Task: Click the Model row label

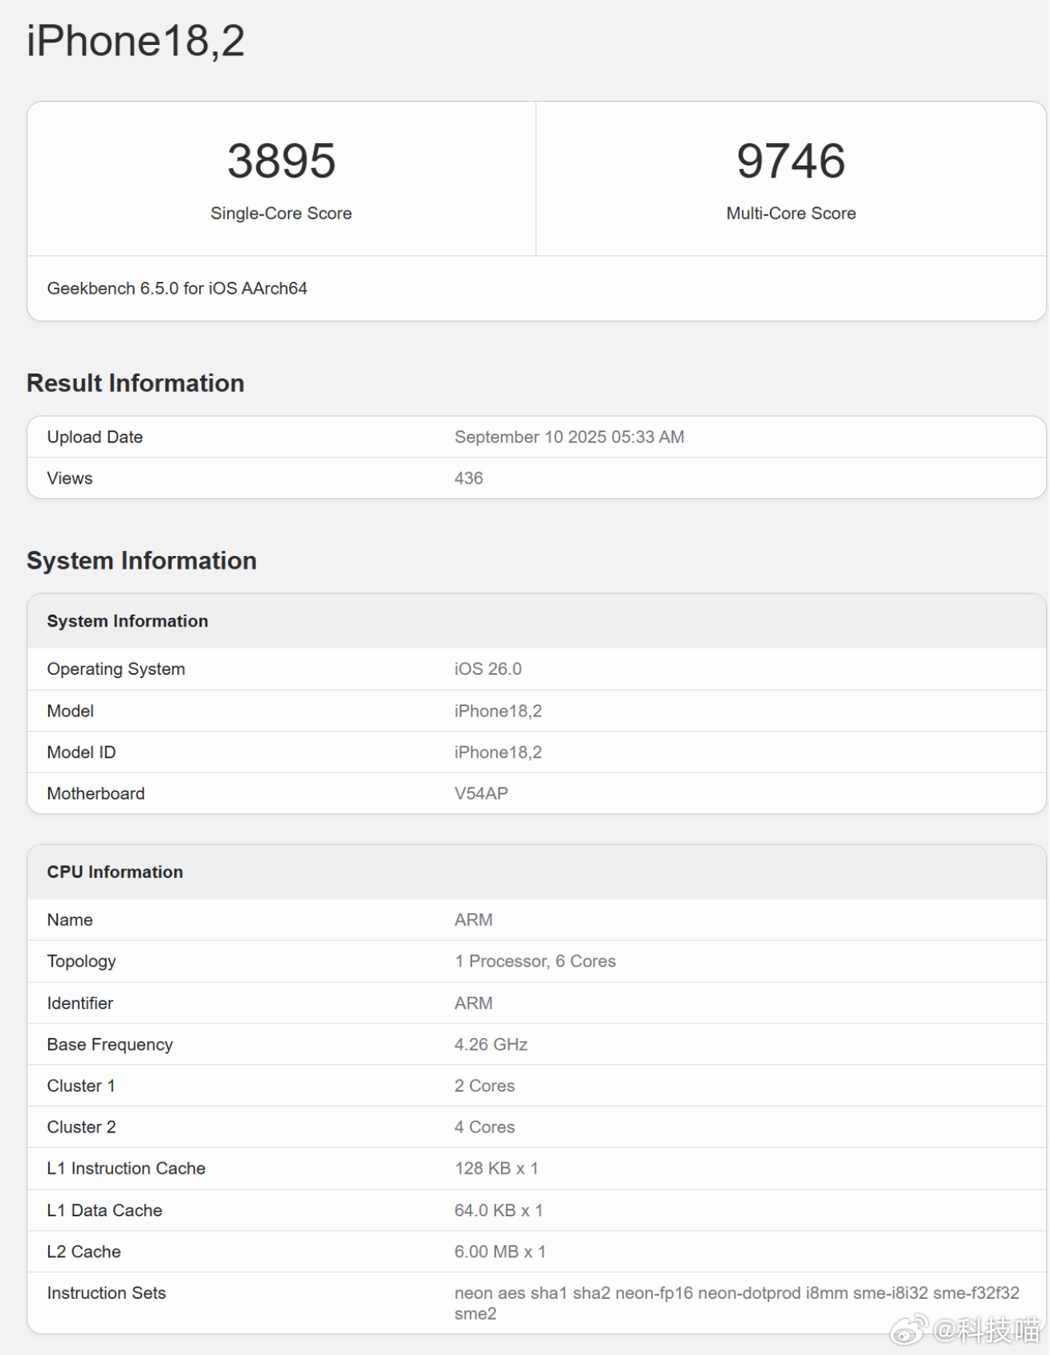Action: click(x=70, y=711)
